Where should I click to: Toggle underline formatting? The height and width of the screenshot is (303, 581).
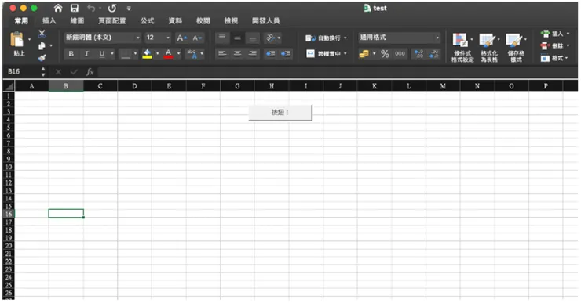[101, 54]
